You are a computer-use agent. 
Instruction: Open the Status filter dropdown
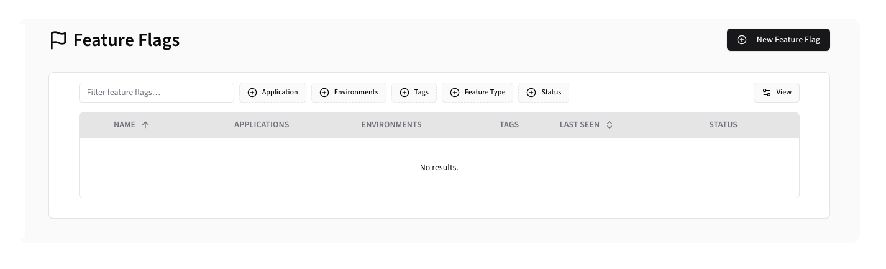click(x=544, y=93)
